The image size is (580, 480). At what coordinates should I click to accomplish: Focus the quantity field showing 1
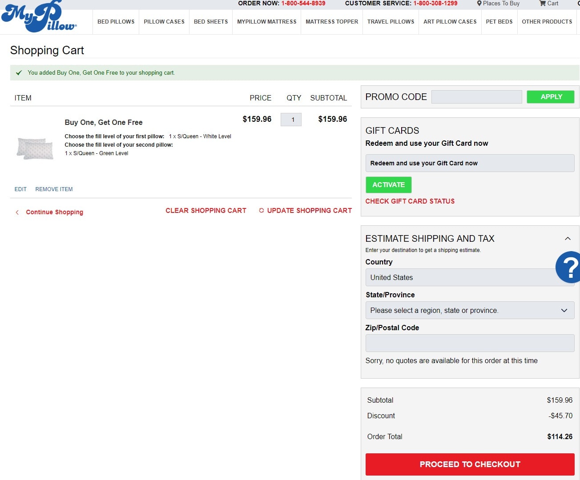[291, 120]
